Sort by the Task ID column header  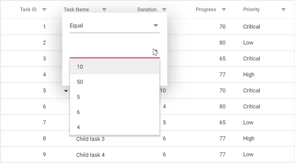[x=28, y=9]
